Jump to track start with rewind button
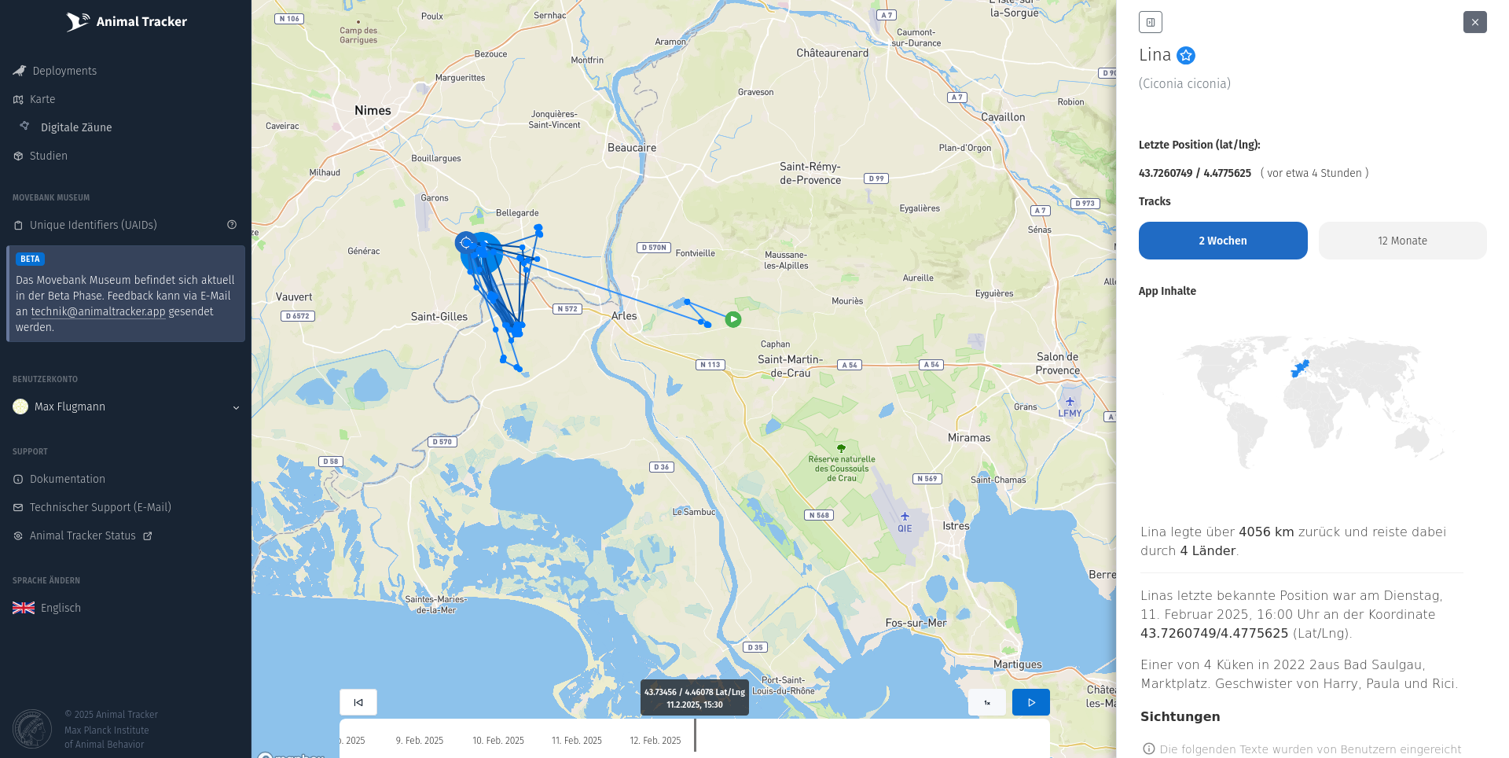The image size is (1509, 758). pos(358,702)
